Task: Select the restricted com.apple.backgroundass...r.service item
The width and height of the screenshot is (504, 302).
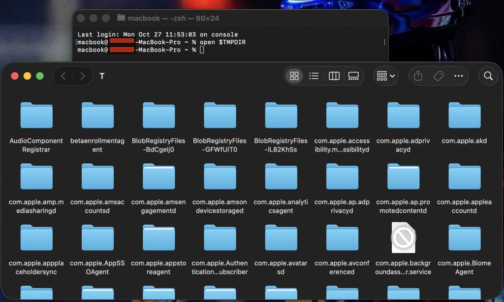Action: 403,238
